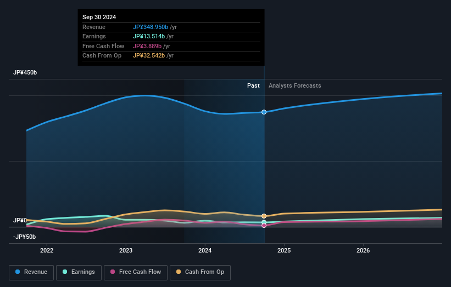Screen dimensions: 451x287
Task: Click the Analysts Forecasts label
Action: pos(295,85)
